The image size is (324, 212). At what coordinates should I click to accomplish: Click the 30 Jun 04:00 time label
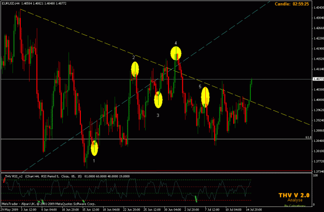(x=173, y=210)
